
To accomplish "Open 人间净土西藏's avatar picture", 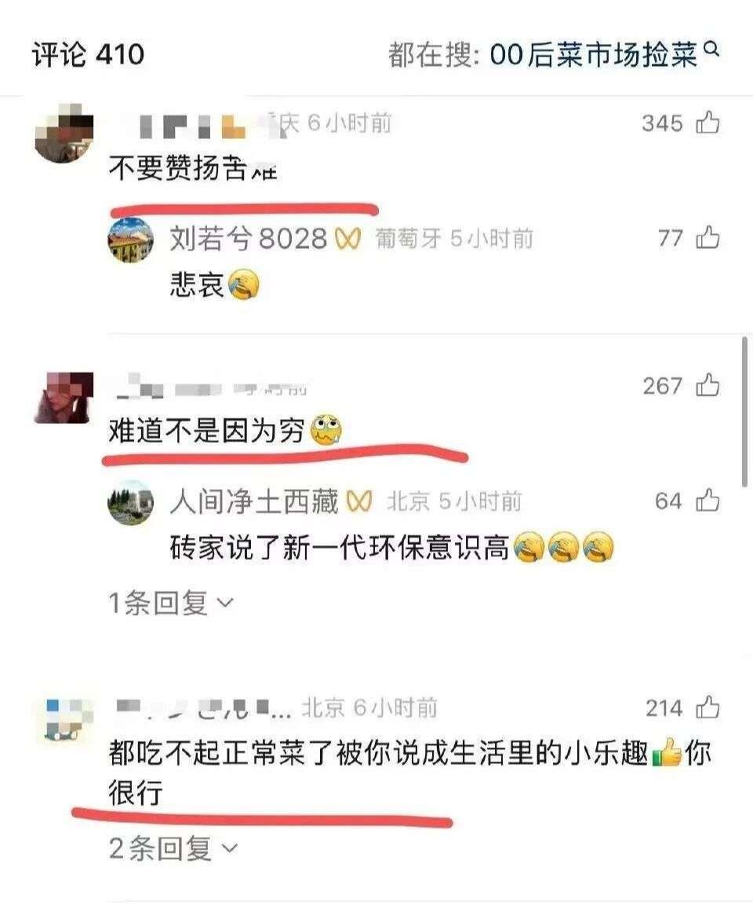I will point(130,503).
